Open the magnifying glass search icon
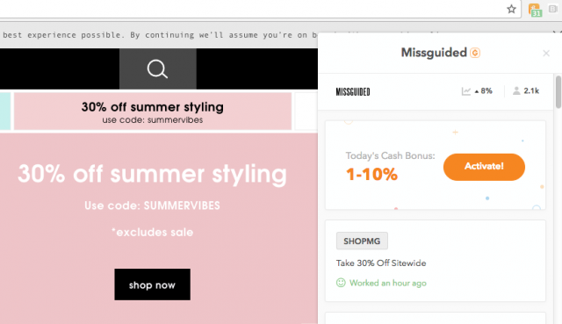Screen dimensions: 562x324 coord(157,68)
